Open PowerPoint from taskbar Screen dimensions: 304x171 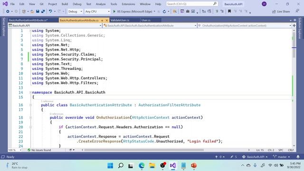coord(194,166)
